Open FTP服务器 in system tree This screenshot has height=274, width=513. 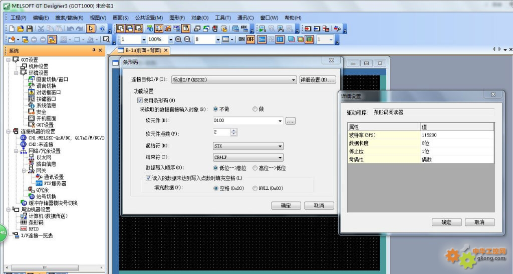(x=55, y=183)
